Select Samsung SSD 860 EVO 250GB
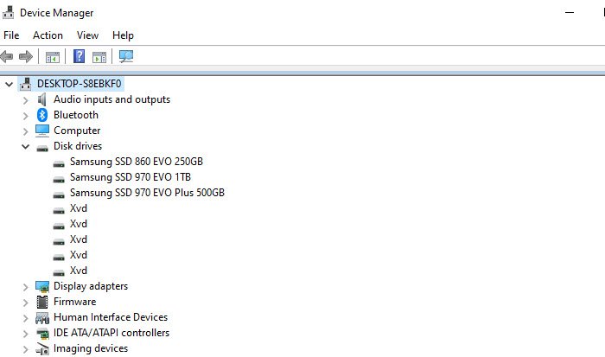 coord(136,162)
